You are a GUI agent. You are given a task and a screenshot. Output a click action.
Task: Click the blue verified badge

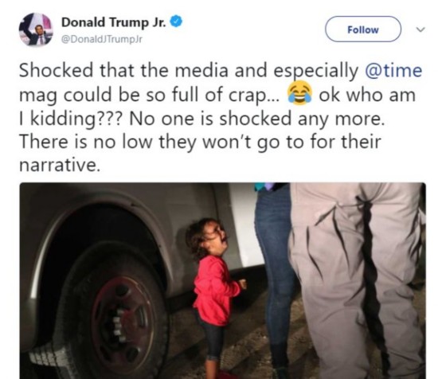tap(176, 21)
